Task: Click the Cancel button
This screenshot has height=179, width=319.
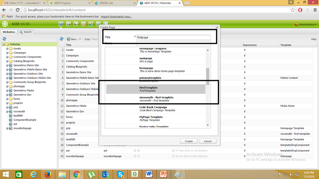Action: tap(208, 141)
